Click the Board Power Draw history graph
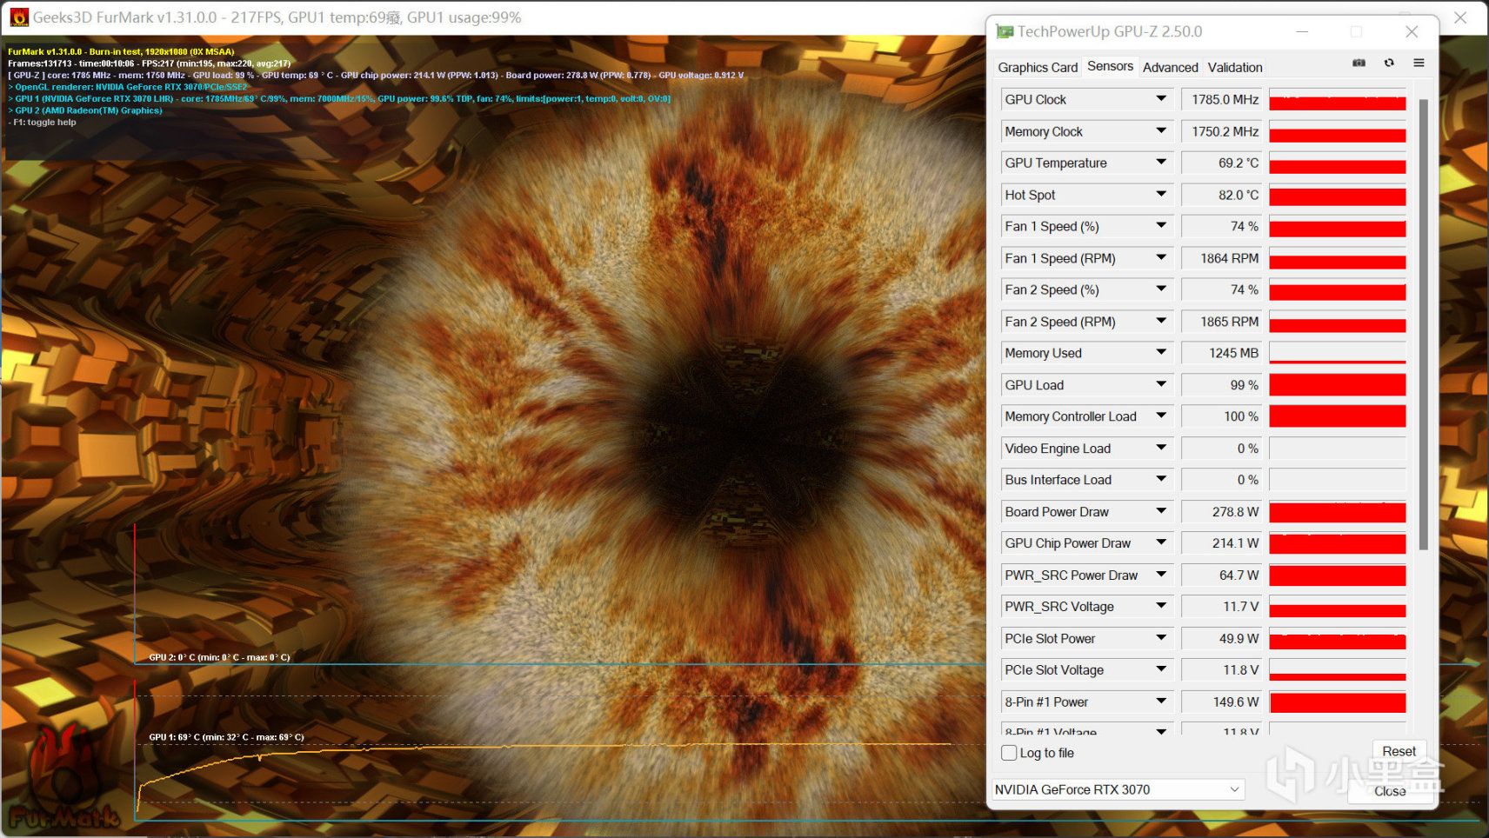 click(1338, 512)
